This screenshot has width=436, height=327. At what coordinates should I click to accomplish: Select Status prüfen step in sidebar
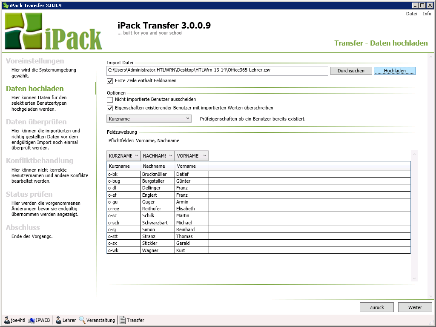(x=29, y=194)
